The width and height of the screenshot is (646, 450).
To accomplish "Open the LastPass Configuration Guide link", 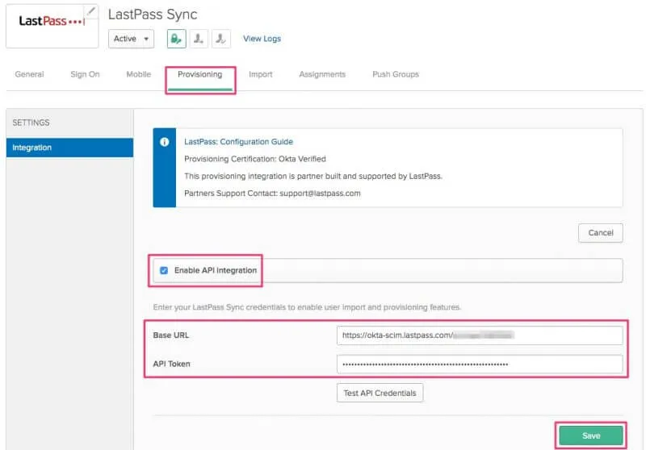I will click(x=238, y=142).
